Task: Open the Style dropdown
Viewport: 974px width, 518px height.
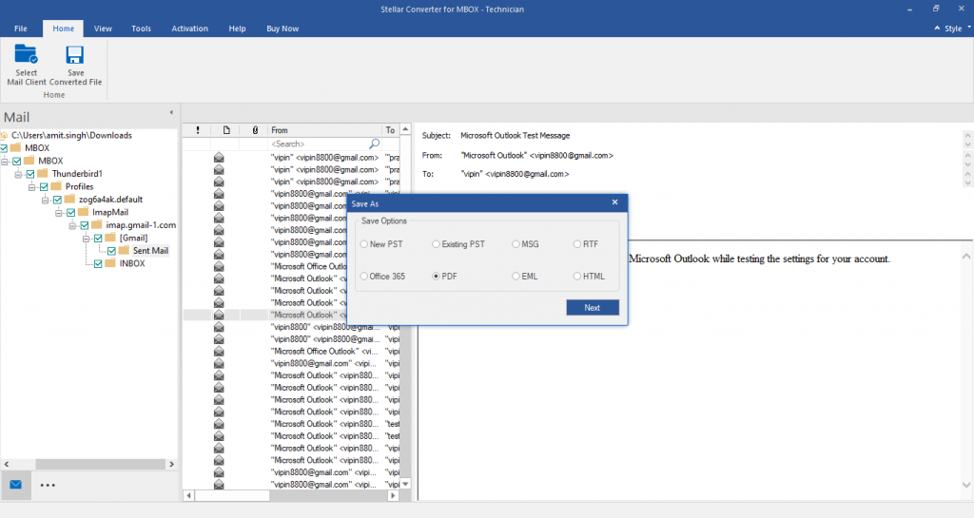Action: (x=957, y=29)
